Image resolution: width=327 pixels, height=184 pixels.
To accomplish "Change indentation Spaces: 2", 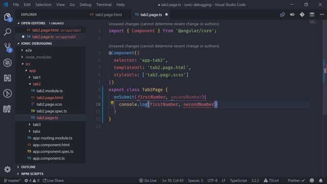I will click(x=195, y=180).
